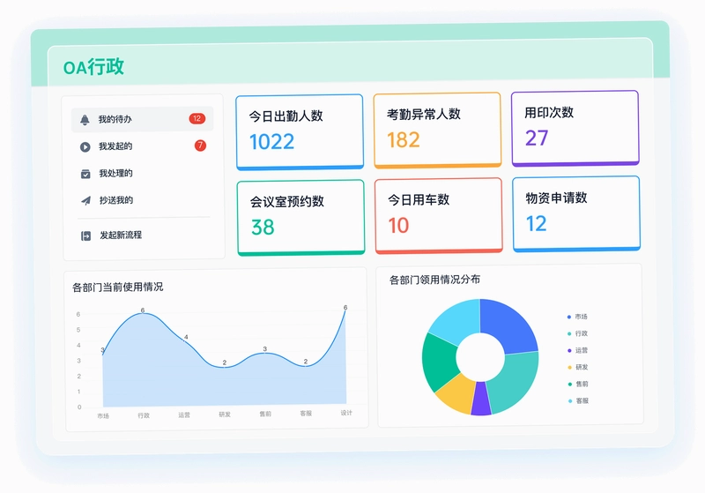
Task: Click the arrow-box icon beside 发起新流程
Action: [85, 235]
